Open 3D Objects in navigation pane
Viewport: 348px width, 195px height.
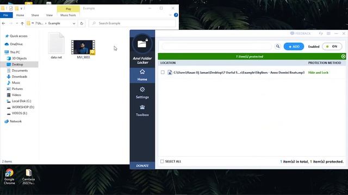pyautogui.click(x=19, y=58)
